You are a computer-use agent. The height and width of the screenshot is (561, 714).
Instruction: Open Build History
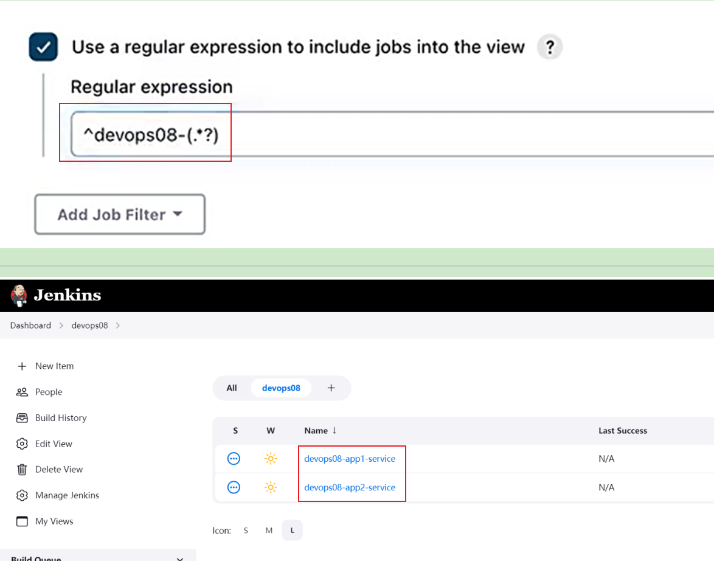pyautogui.click(x=61, y=418)
